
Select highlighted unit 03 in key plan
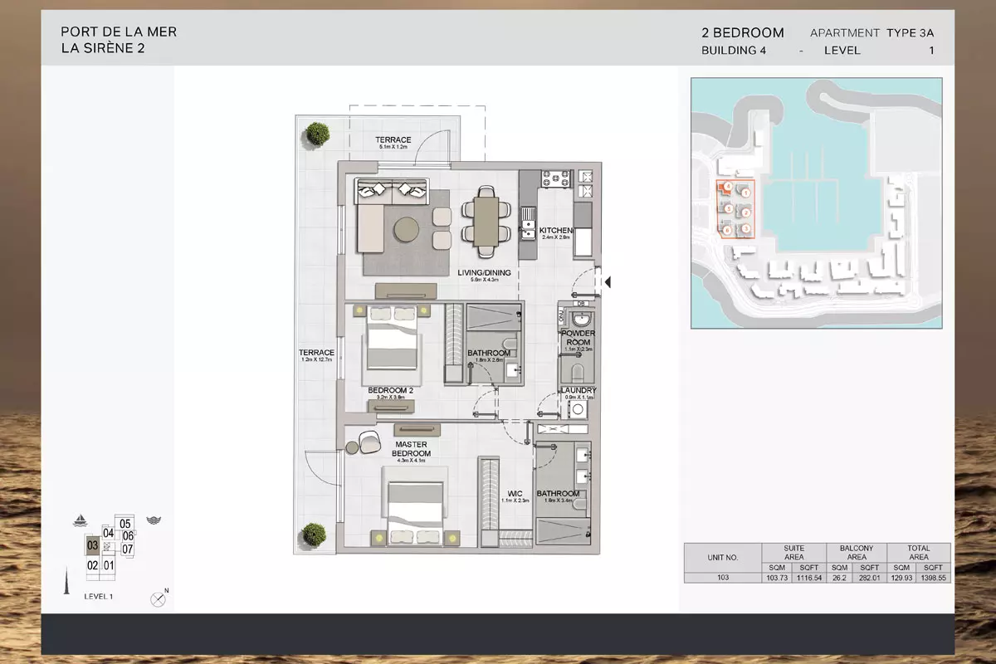(x=92, y=545)
